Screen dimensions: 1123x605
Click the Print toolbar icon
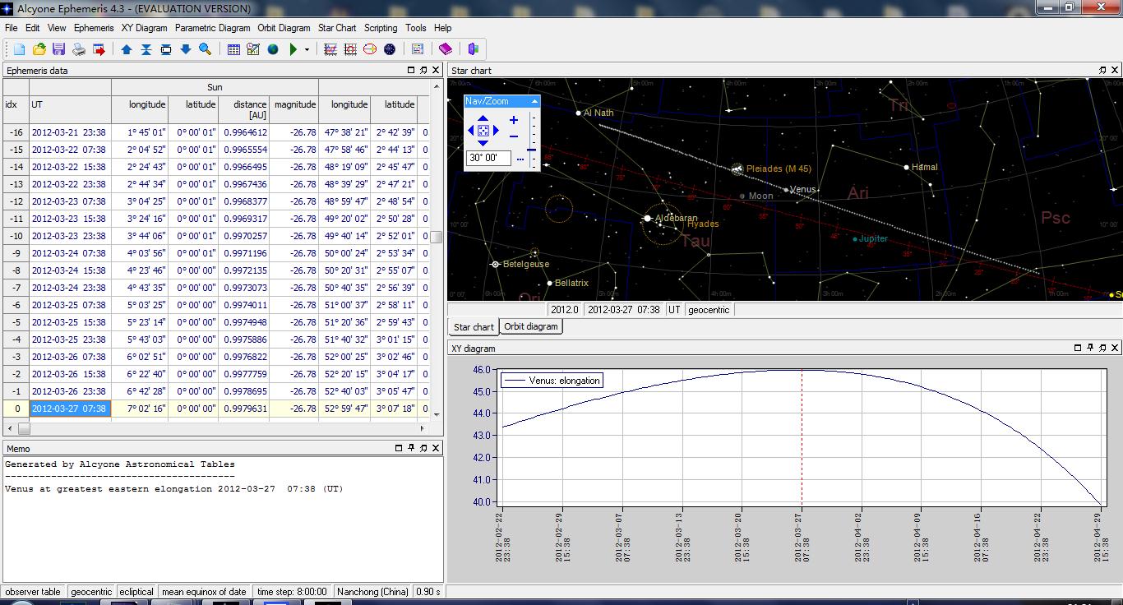[79, 49]
